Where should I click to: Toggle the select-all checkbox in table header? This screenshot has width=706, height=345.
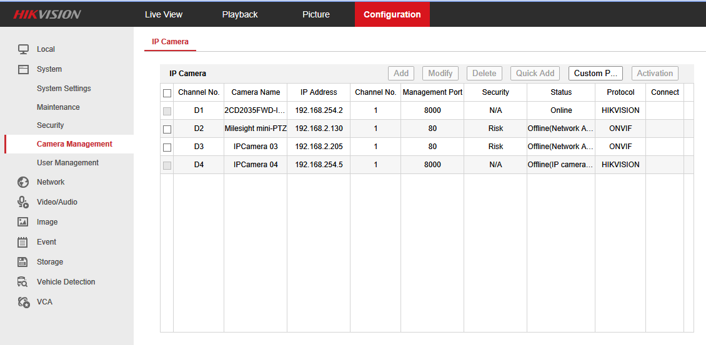[x=167, y=93]
